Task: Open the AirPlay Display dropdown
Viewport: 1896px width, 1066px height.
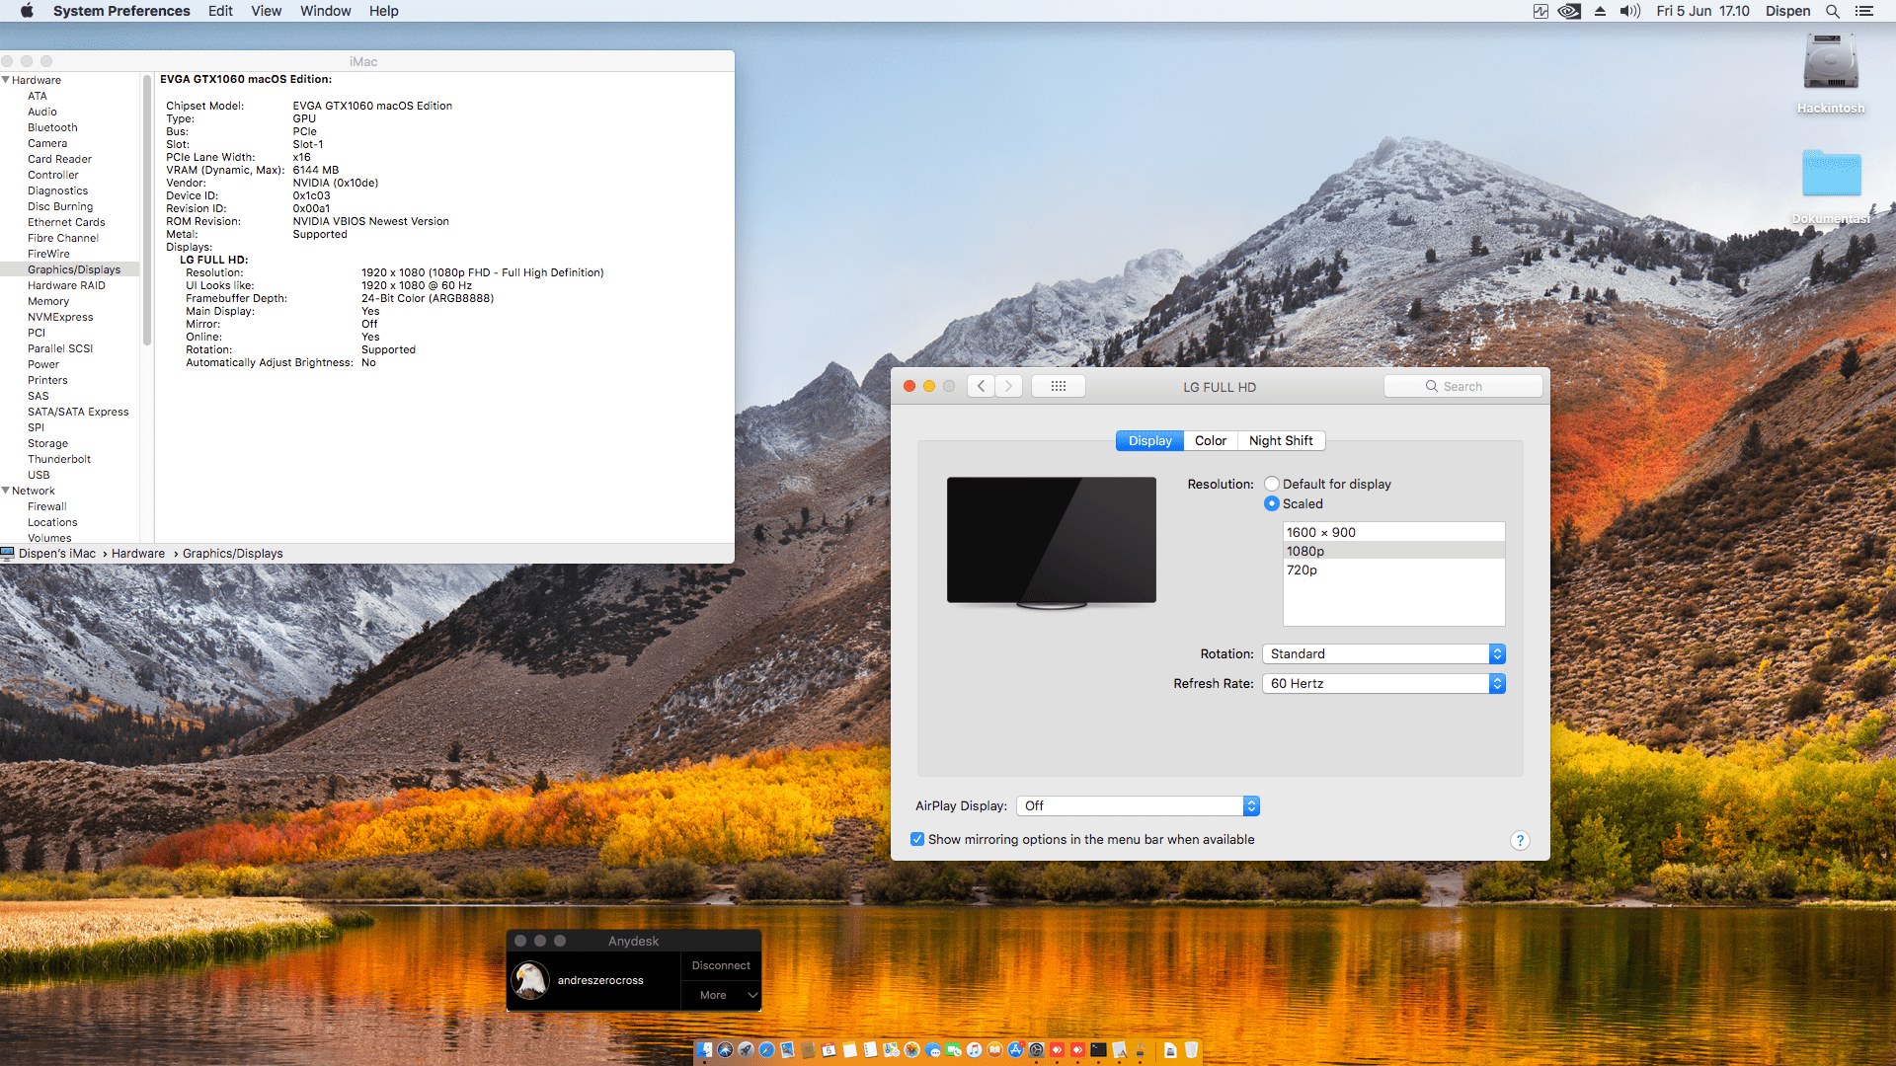Action: (x=1138, y=805)
